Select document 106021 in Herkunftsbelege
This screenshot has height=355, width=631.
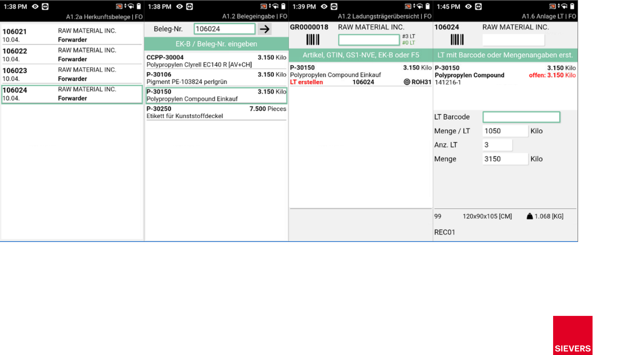click(72, 35)
